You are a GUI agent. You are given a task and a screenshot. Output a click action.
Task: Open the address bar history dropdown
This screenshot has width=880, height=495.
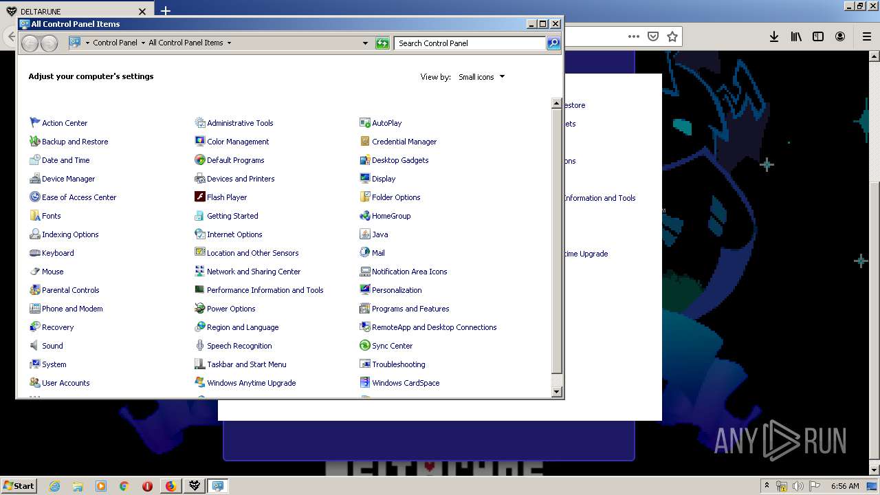(x=365, y=43)
